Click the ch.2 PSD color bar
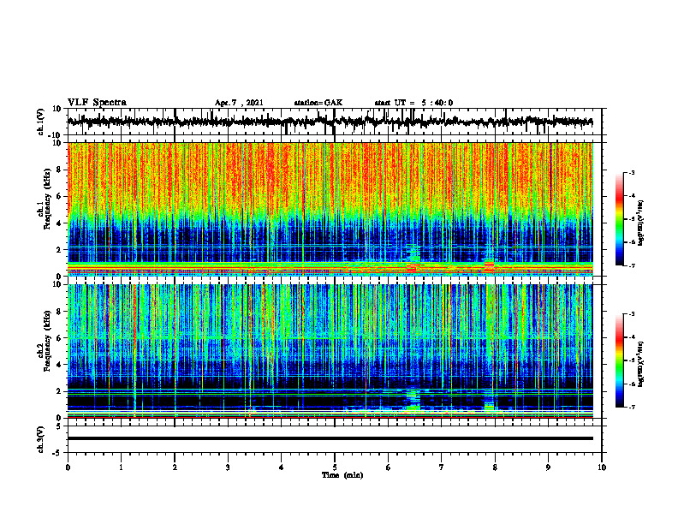Image resolution: width=678 pixels, height=524 pixels. point(619,360)
